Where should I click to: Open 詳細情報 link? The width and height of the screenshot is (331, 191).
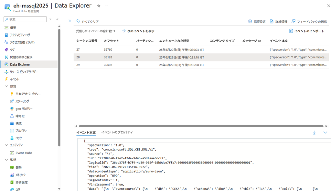click(x=279, y=22)
